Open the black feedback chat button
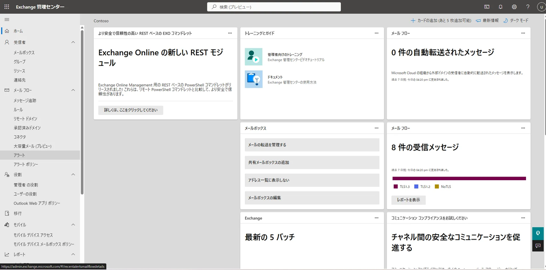This screenshot has height=270, width=546. (x=539, y=245)
